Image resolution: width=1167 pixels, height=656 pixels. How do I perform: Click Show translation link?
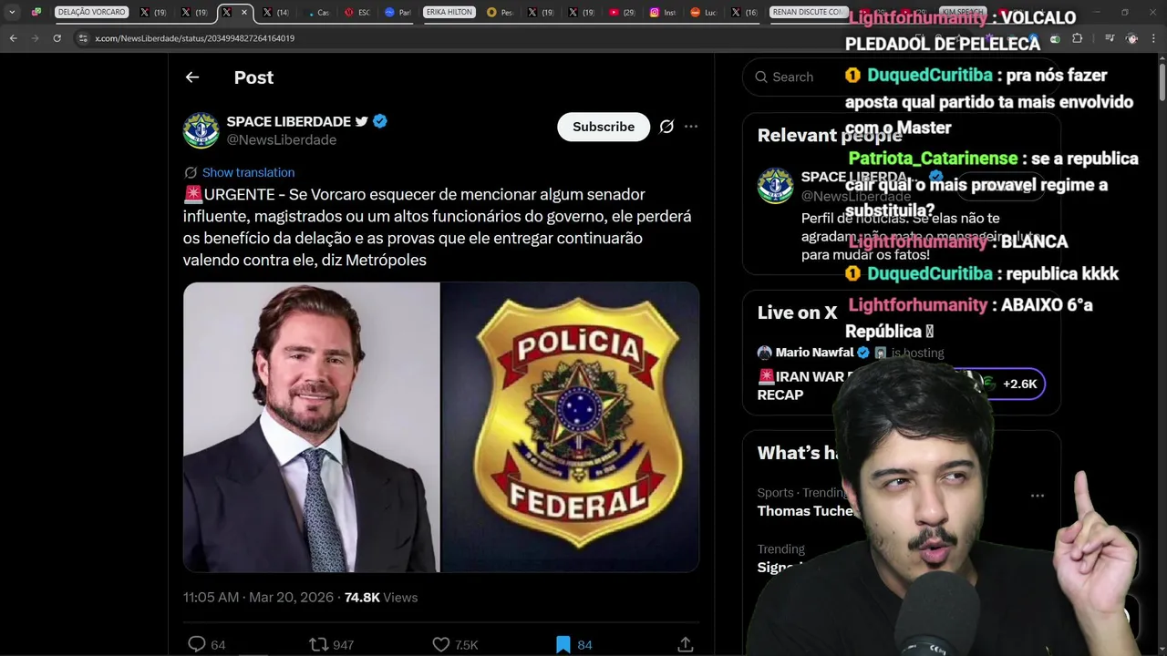coord(248,172)
